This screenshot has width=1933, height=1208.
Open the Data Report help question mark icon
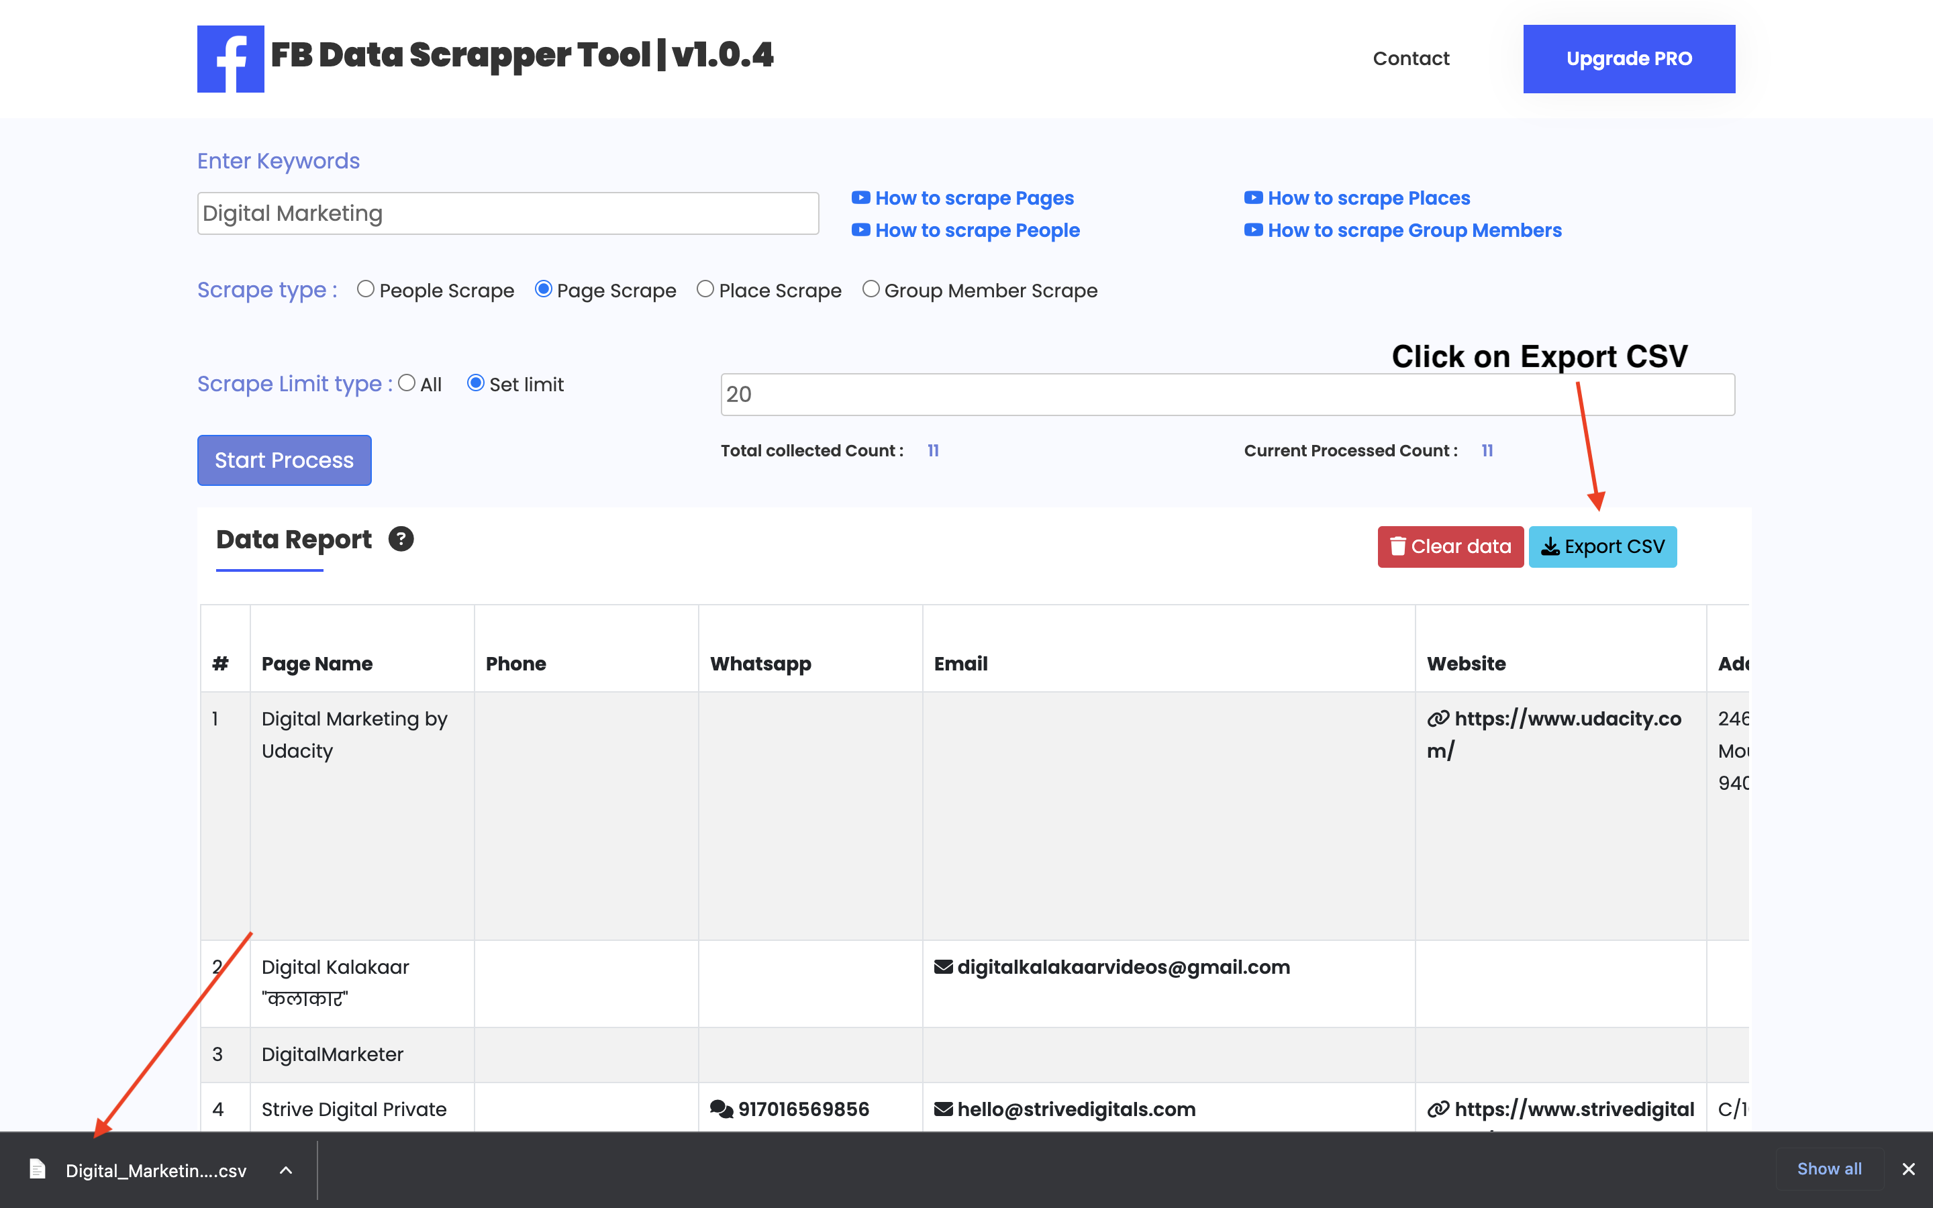[401, 540]
